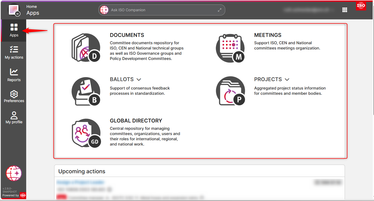Screen dimensions: 374x201
Task: Click the Powered by ISO logo
Action: point(23,195)
